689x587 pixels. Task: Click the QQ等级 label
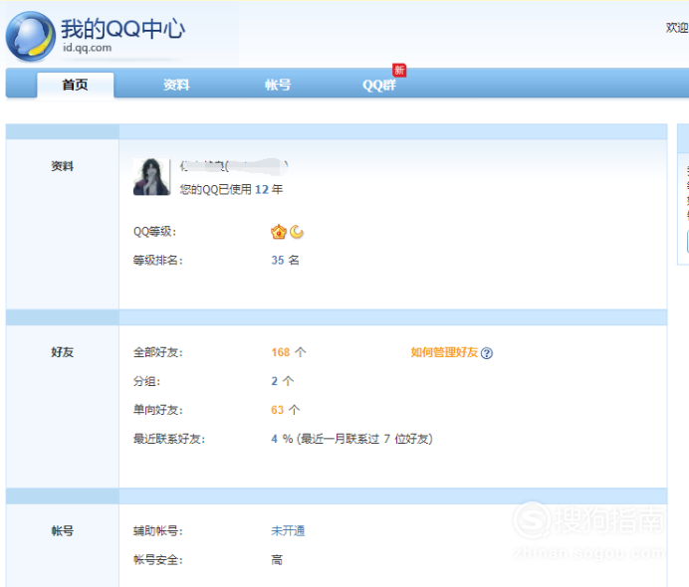154,232
